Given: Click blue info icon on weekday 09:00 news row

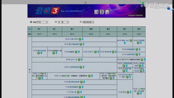Looking at the screenshot, I should tap(83, 67).
